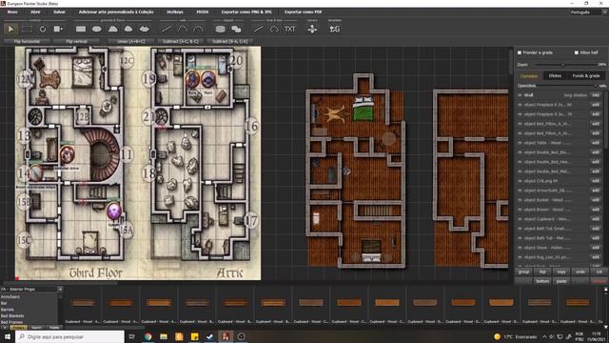
Task: Switch to the Camadas tab
Action: 529,76
